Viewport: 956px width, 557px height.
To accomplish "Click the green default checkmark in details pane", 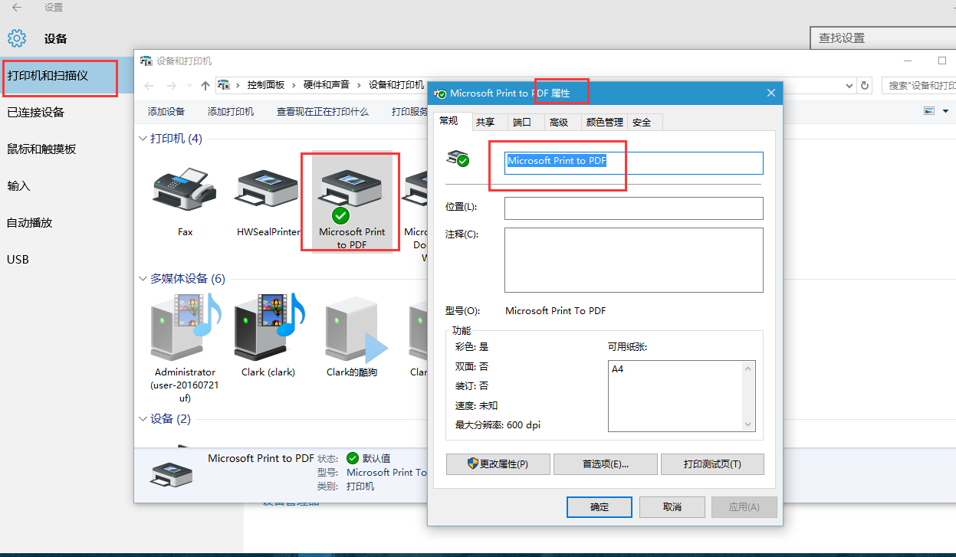I will click(x=353, y=458).
